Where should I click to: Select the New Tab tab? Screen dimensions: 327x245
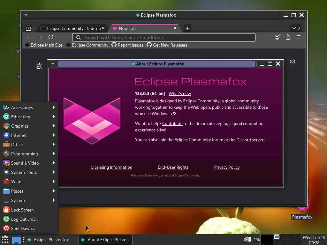[145, 28]
